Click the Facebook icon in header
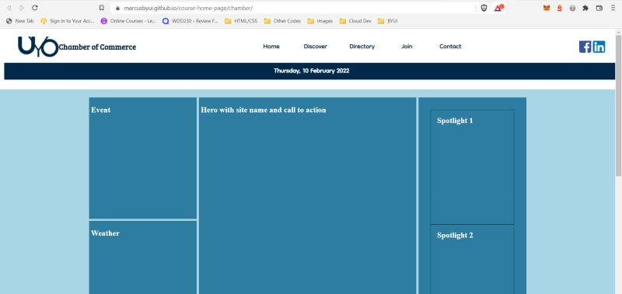This screenshot has width=622, height=294. point(585,47)
